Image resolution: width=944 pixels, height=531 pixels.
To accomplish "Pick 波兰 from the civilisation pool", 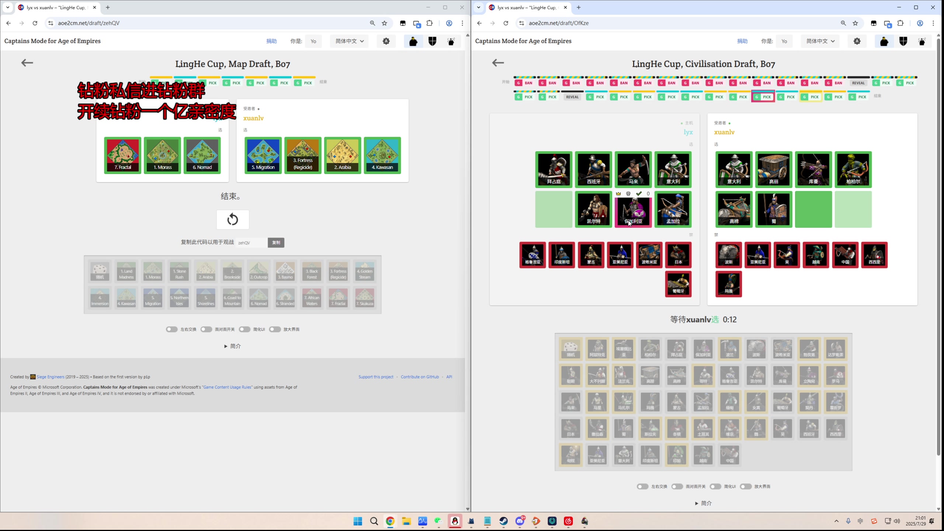I will (729, 349).
